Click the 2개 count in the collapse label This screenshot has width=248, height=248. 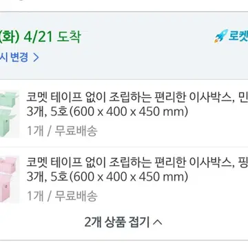pyautogui.click(x=93, y=222)
